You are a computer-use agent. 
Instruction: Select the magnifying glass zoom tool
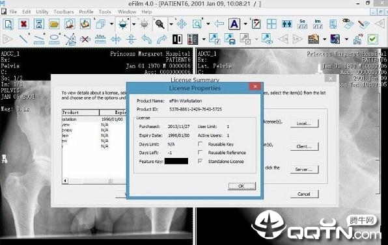(159, 24)
